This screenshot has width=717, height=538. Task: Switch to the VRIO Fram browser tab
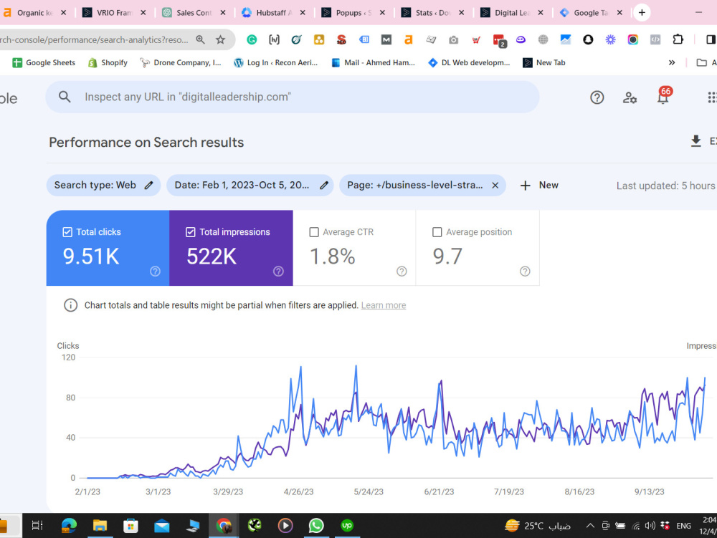tap(113, 13)
